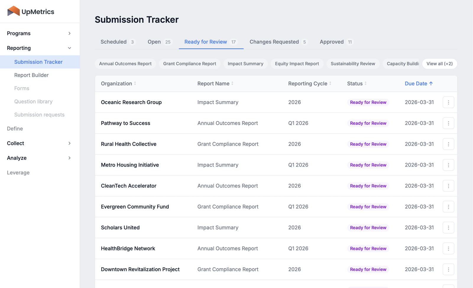The height and width of the screenshot is (288, 473).
Task: Toggle the Annual Outcomes Report filter chip
Action: tap(125, 64)
